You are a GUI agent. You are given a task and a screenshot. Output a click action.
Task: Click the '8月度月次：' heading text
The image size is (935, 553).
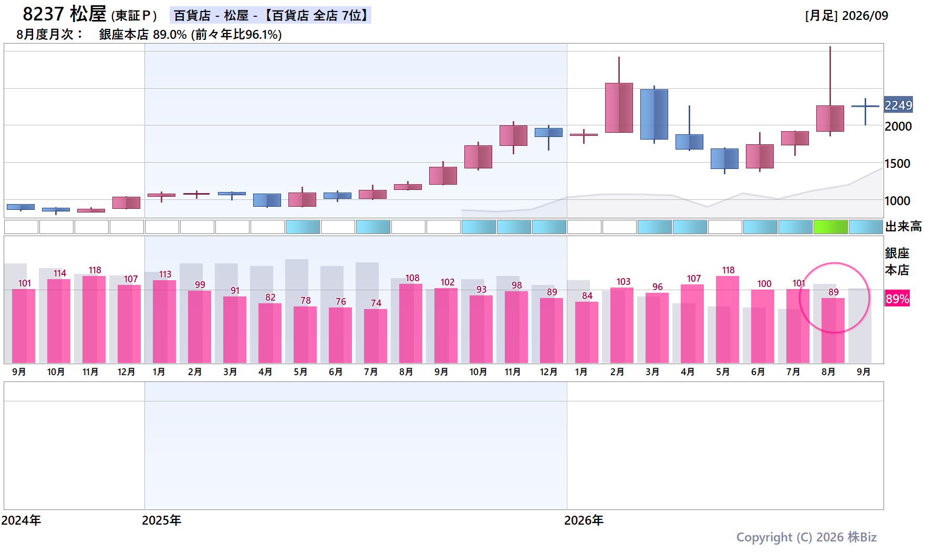pyautogui.click(x=50, y=35)
